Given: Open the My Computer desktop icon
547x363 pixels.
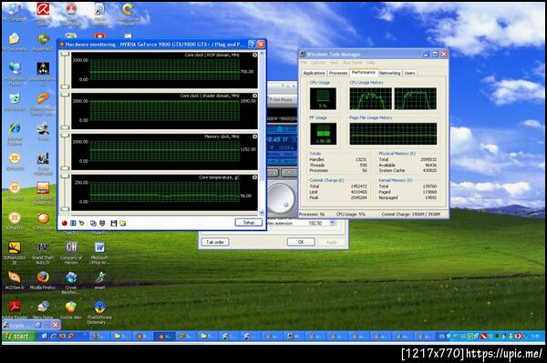Looking at the screenshot, I should pos(15,12).
